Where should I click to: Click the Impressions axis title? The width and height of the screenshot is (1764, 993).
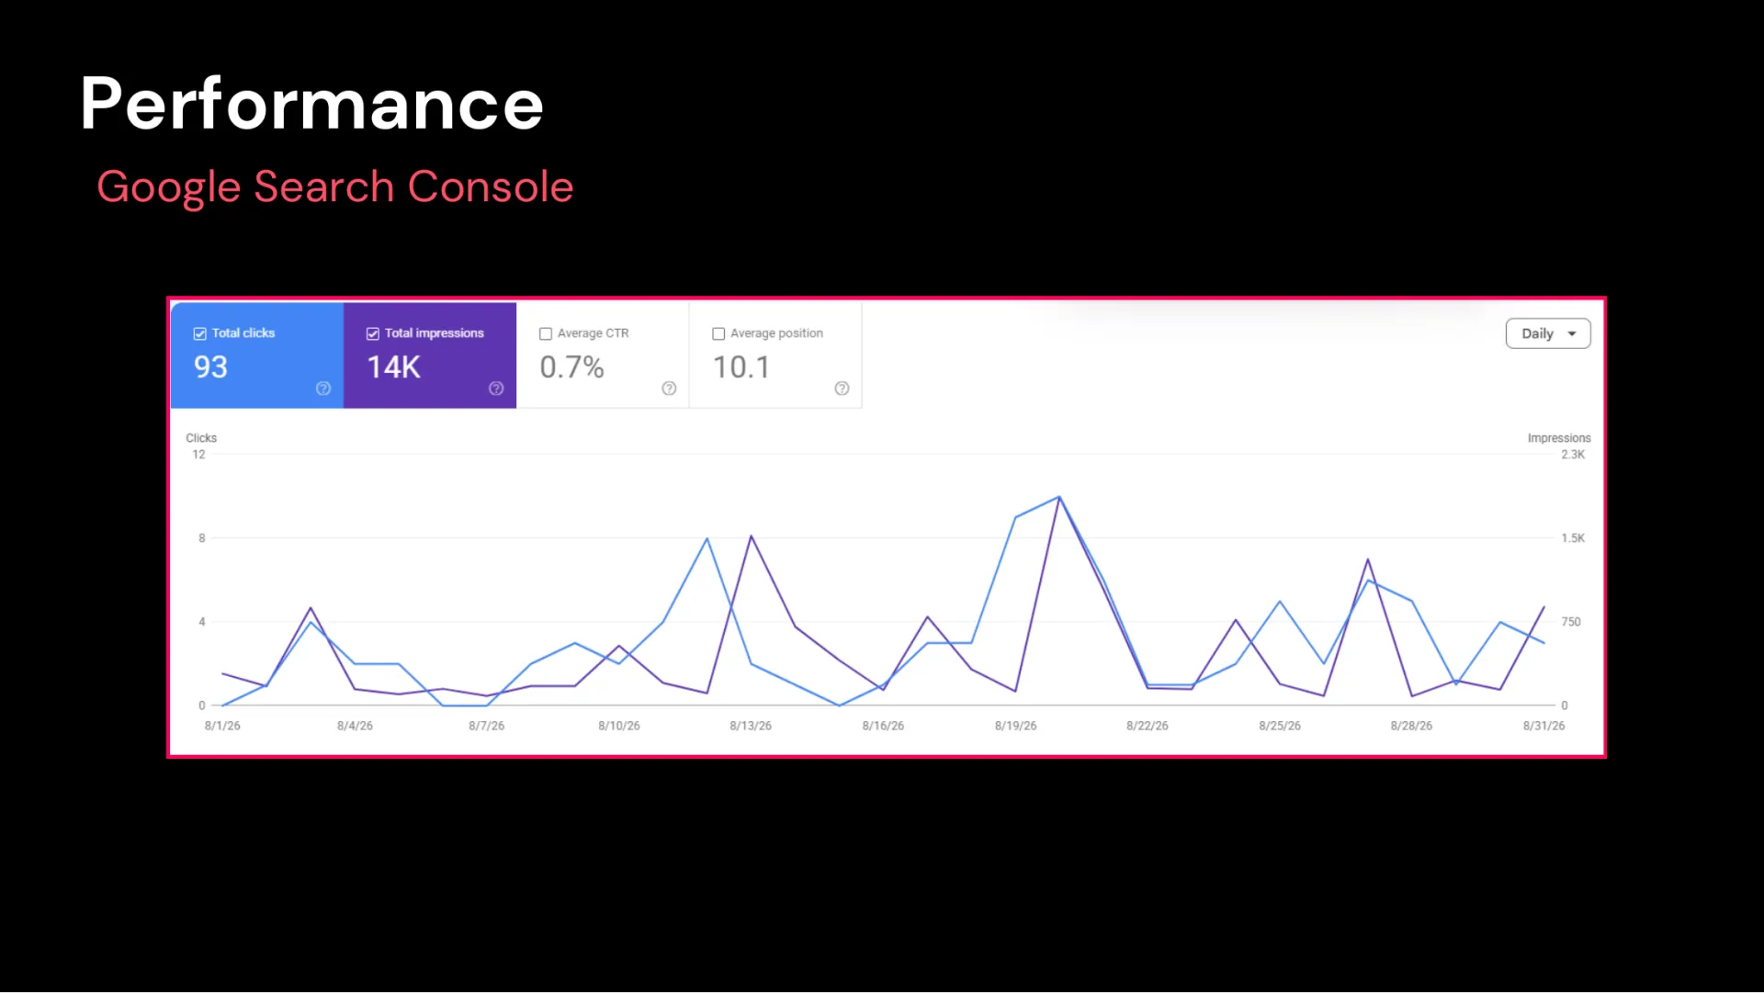[1559, 438]
